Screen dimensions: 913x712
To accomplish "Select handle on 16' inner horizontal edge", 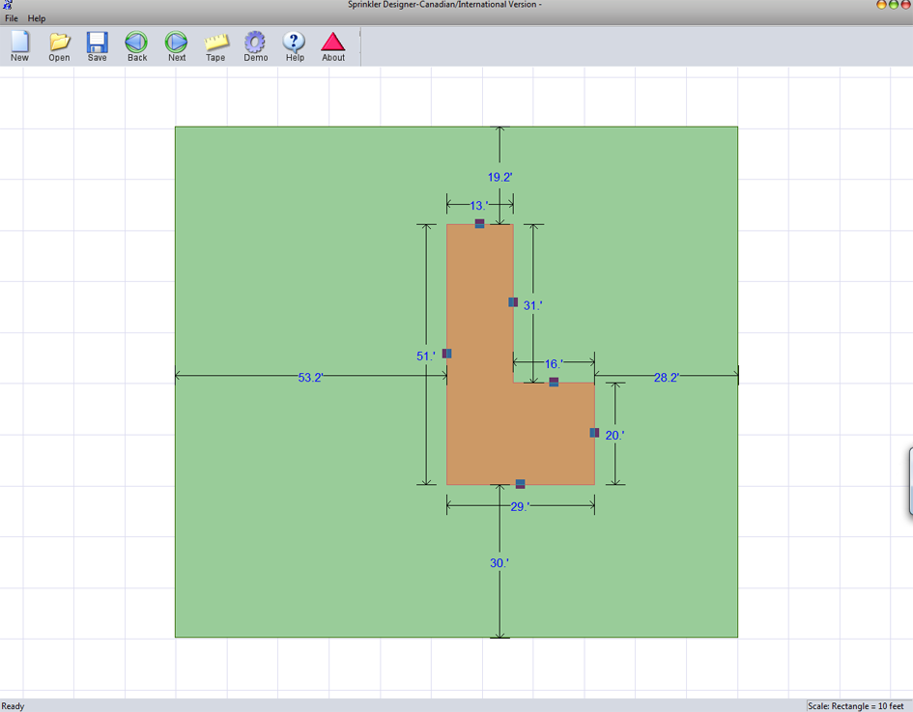I will 554,382.
